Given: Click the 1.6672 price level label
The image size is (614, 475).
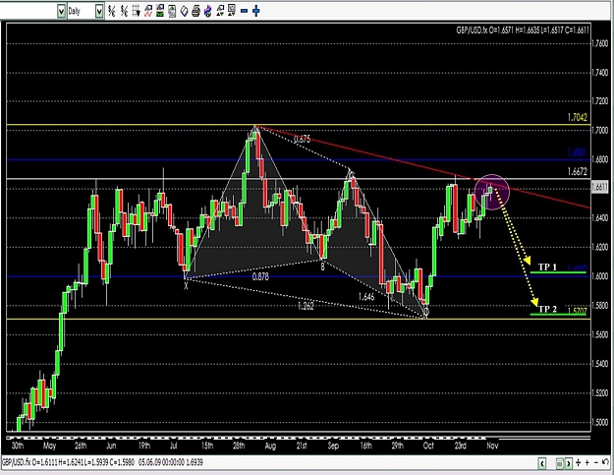Looking at the screenshot, I should point(578,171).
